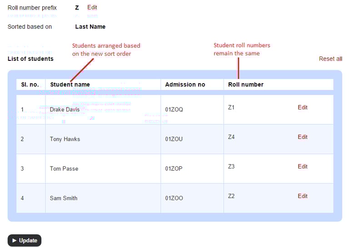Select the Tony Hawks name cell
349x247 pixels.
(x=65, y=139)
